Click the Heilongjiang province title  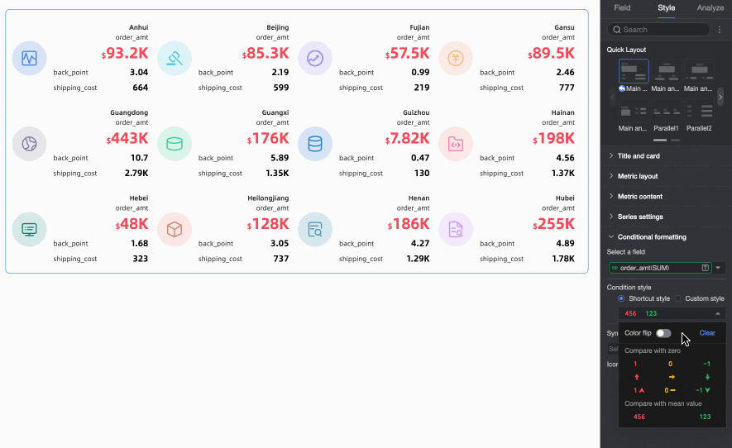[x=268, y=198]
